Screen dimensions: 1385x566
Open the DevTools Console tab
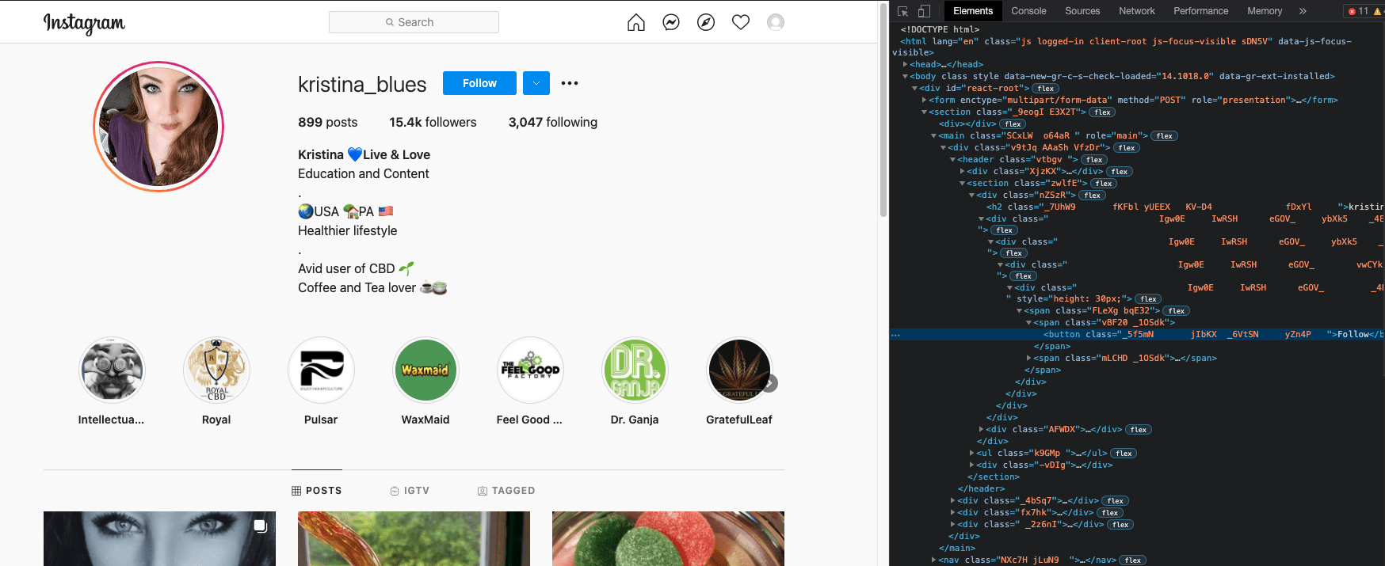click(x=1028, y=11)
